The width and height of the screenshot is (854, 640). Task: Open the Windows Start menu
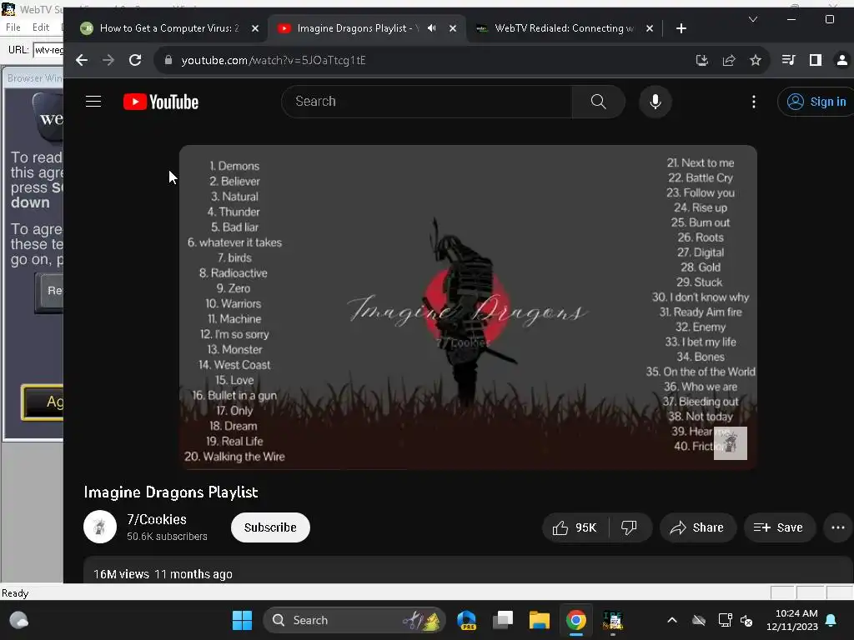[242, 620]
